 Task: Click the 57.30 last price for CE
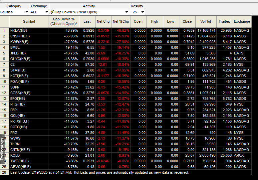pos(90,64)
